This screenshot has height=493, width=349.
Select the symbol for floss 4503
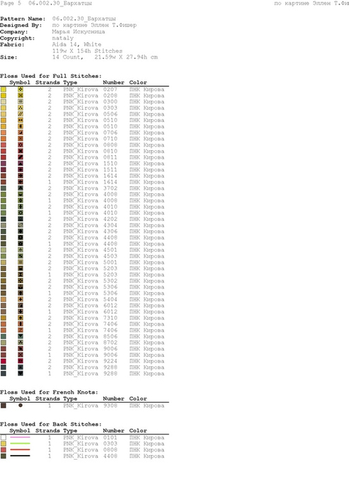[20, 256]
